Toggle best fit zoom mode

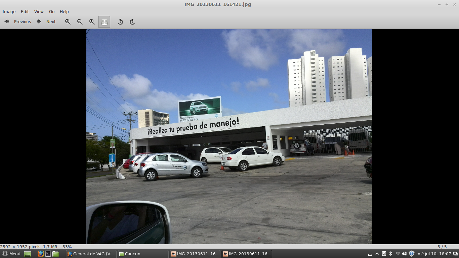(x=104, y=22)
